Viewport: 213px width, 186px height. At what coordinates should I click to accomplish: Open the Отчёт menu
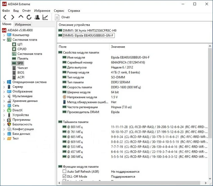(26, 11)
